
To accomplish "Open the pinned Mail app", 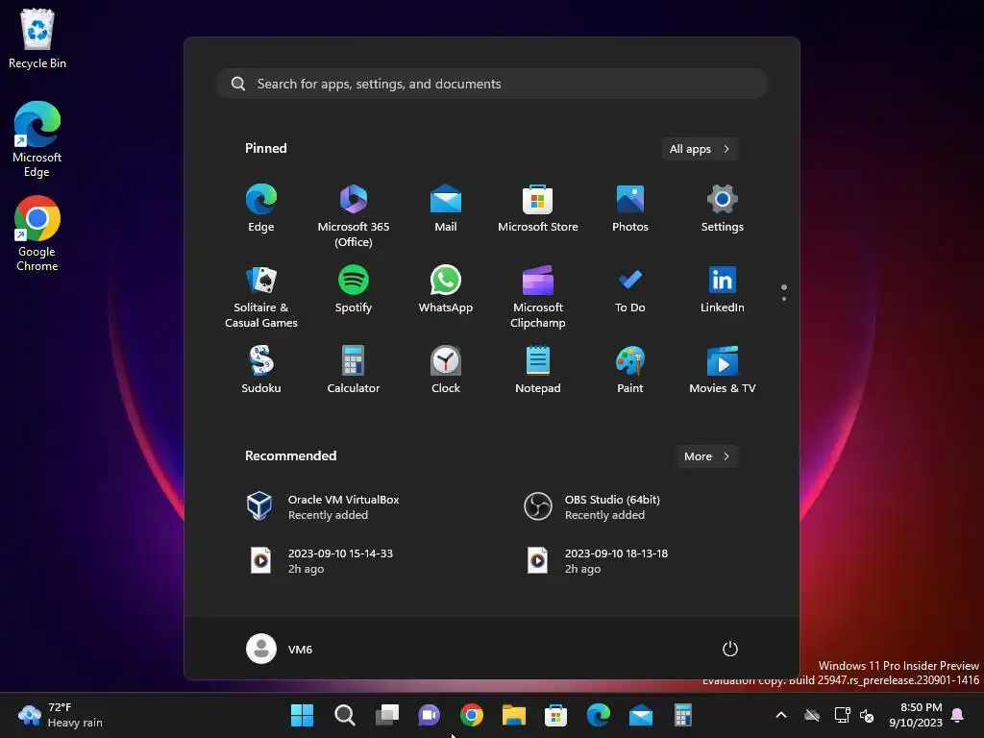I will 446,209.
